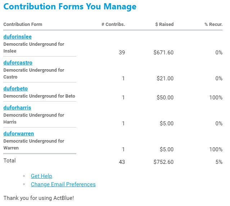Viewport: 230px width, 206px height.
Task: Select the $671.60 raised amount for Inslee
Action: (163, 53)
